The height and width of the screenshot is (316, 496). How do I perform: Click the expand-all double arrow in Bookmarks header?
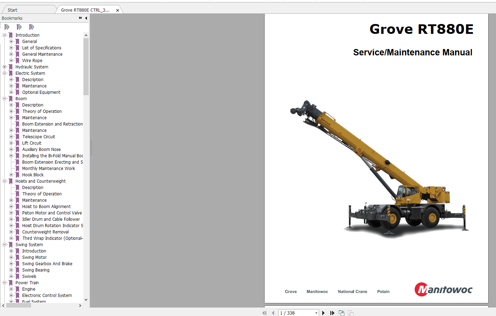pyautogui.click(x=80, y=18)
